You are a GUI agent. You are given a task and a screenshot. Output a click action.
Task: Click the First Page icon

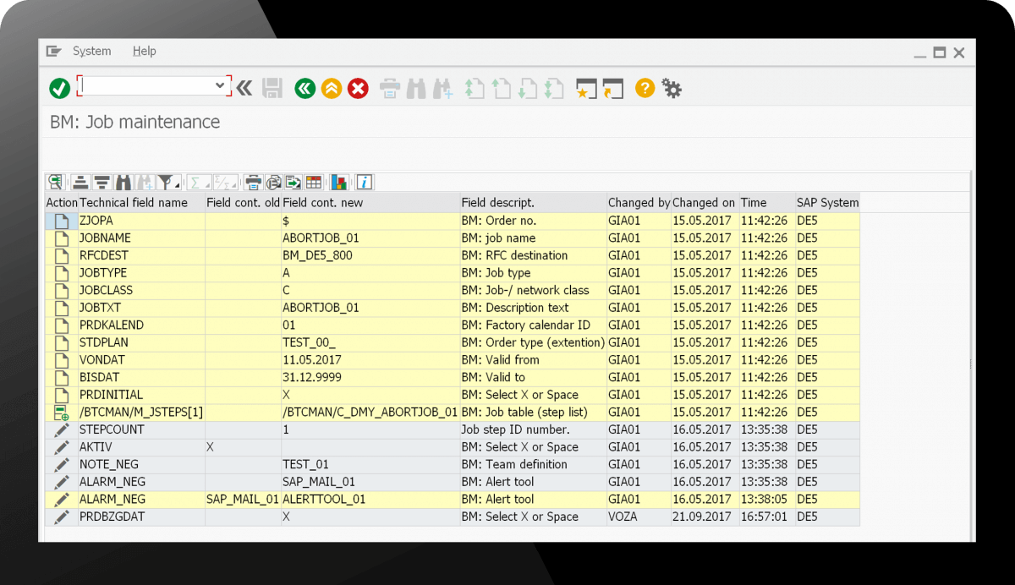(x=475, y=88)
